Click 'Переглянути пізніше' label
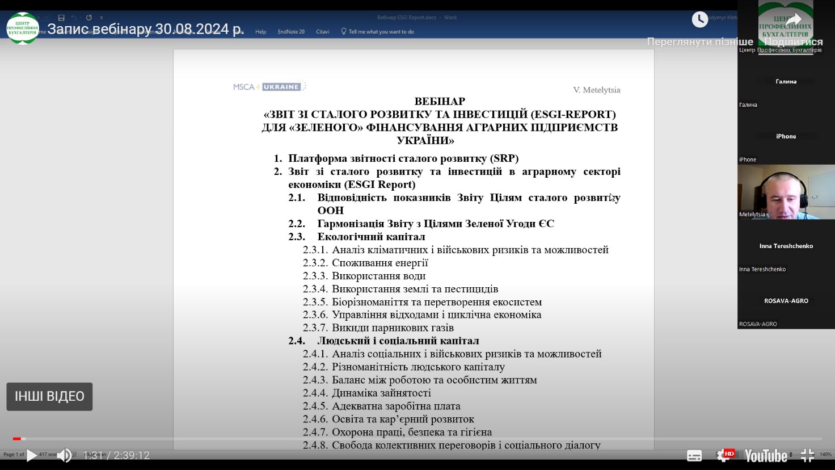This screenshot has height=470, width=835. pyautogui.click(x=700, y=42)
